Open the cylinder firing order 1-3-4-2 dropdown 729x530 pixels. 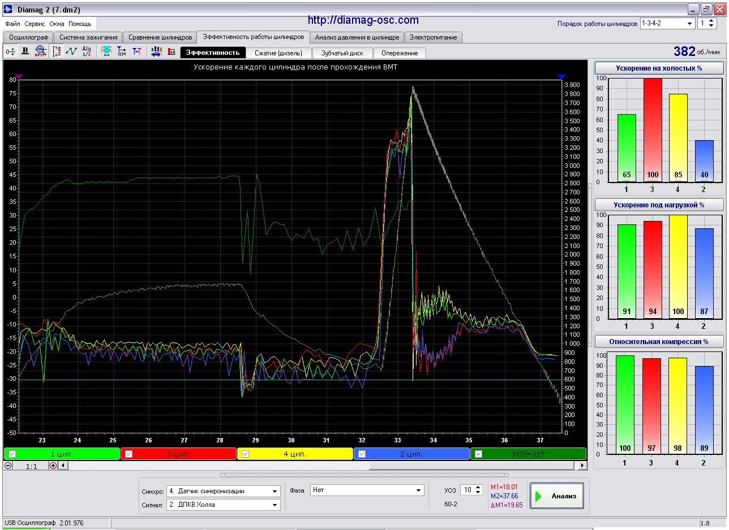pos(667,23)
